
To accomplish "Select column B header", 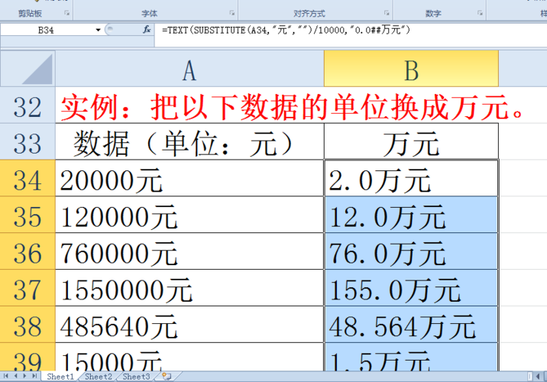I will 411,69.
